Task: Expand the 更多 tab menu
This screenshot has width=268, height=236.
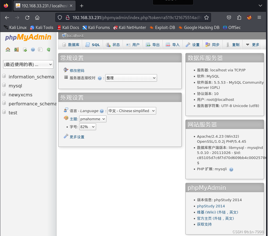Action: (x=253, y=45)
